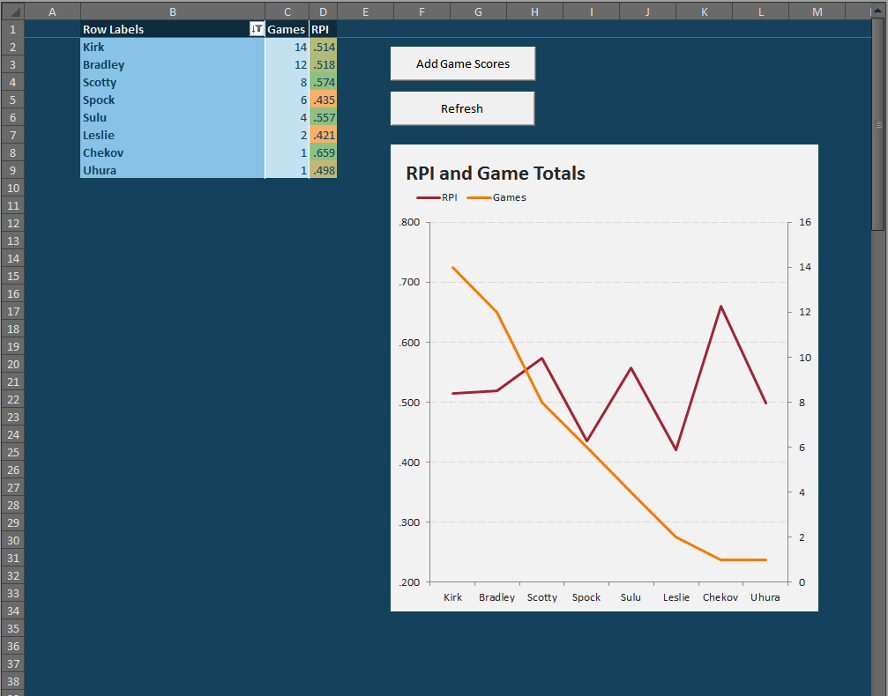Open the Row Labels filter menu
The image size is (888, 696).
point(257,29)
